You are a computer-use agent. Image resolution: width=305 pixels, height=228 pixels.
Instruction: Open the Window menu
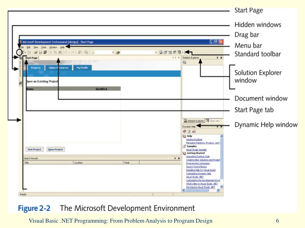pyautogui.click(x=53, y=47)
